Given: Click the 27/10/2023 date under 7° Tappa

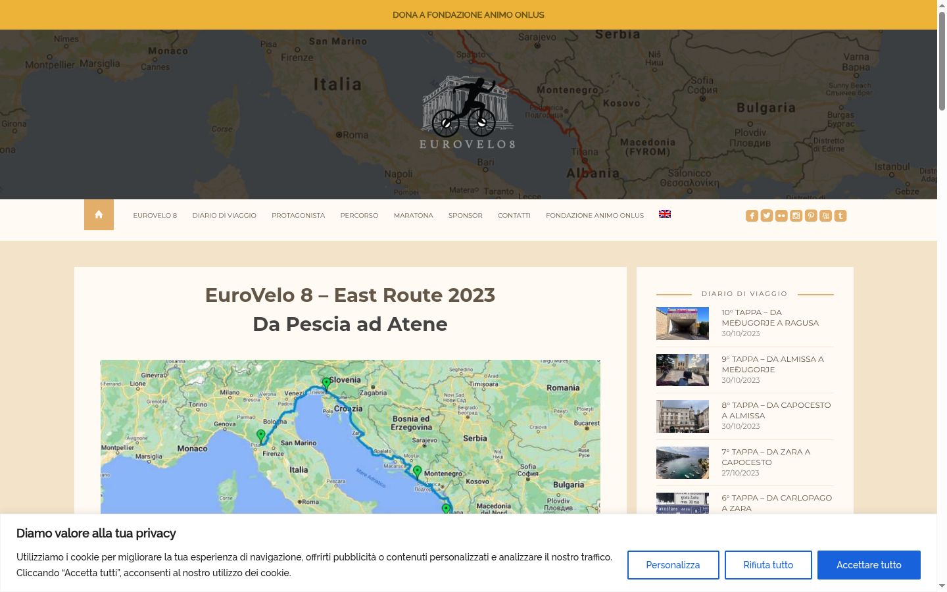Looking at the screenshot, I should (x=741, y=473).
